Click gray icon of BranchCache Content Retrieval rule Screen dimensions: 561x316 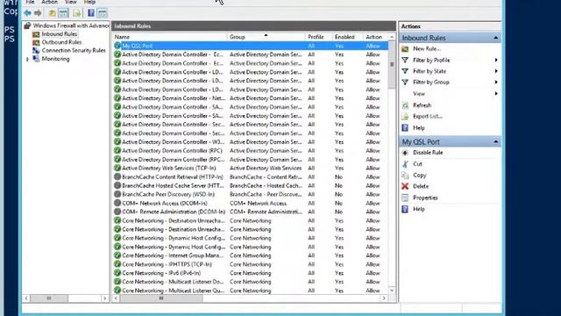pyautogui.click(x=117, y=177)
